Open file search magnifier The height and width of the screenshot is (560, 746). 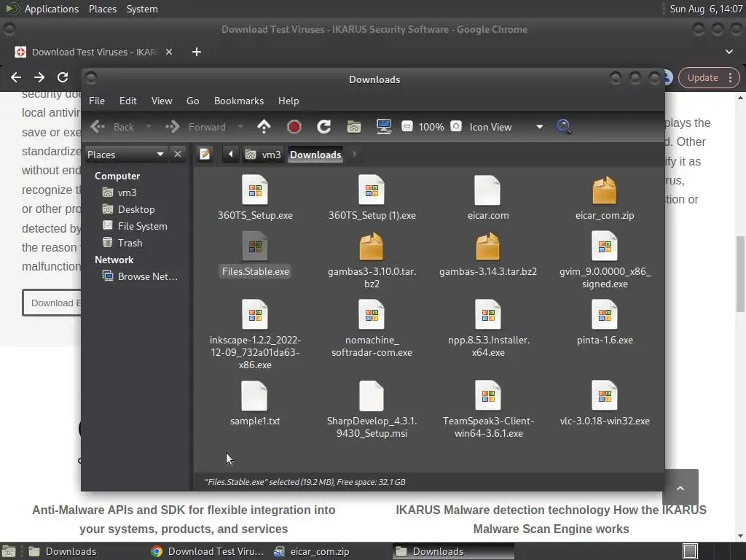point(564,127)
